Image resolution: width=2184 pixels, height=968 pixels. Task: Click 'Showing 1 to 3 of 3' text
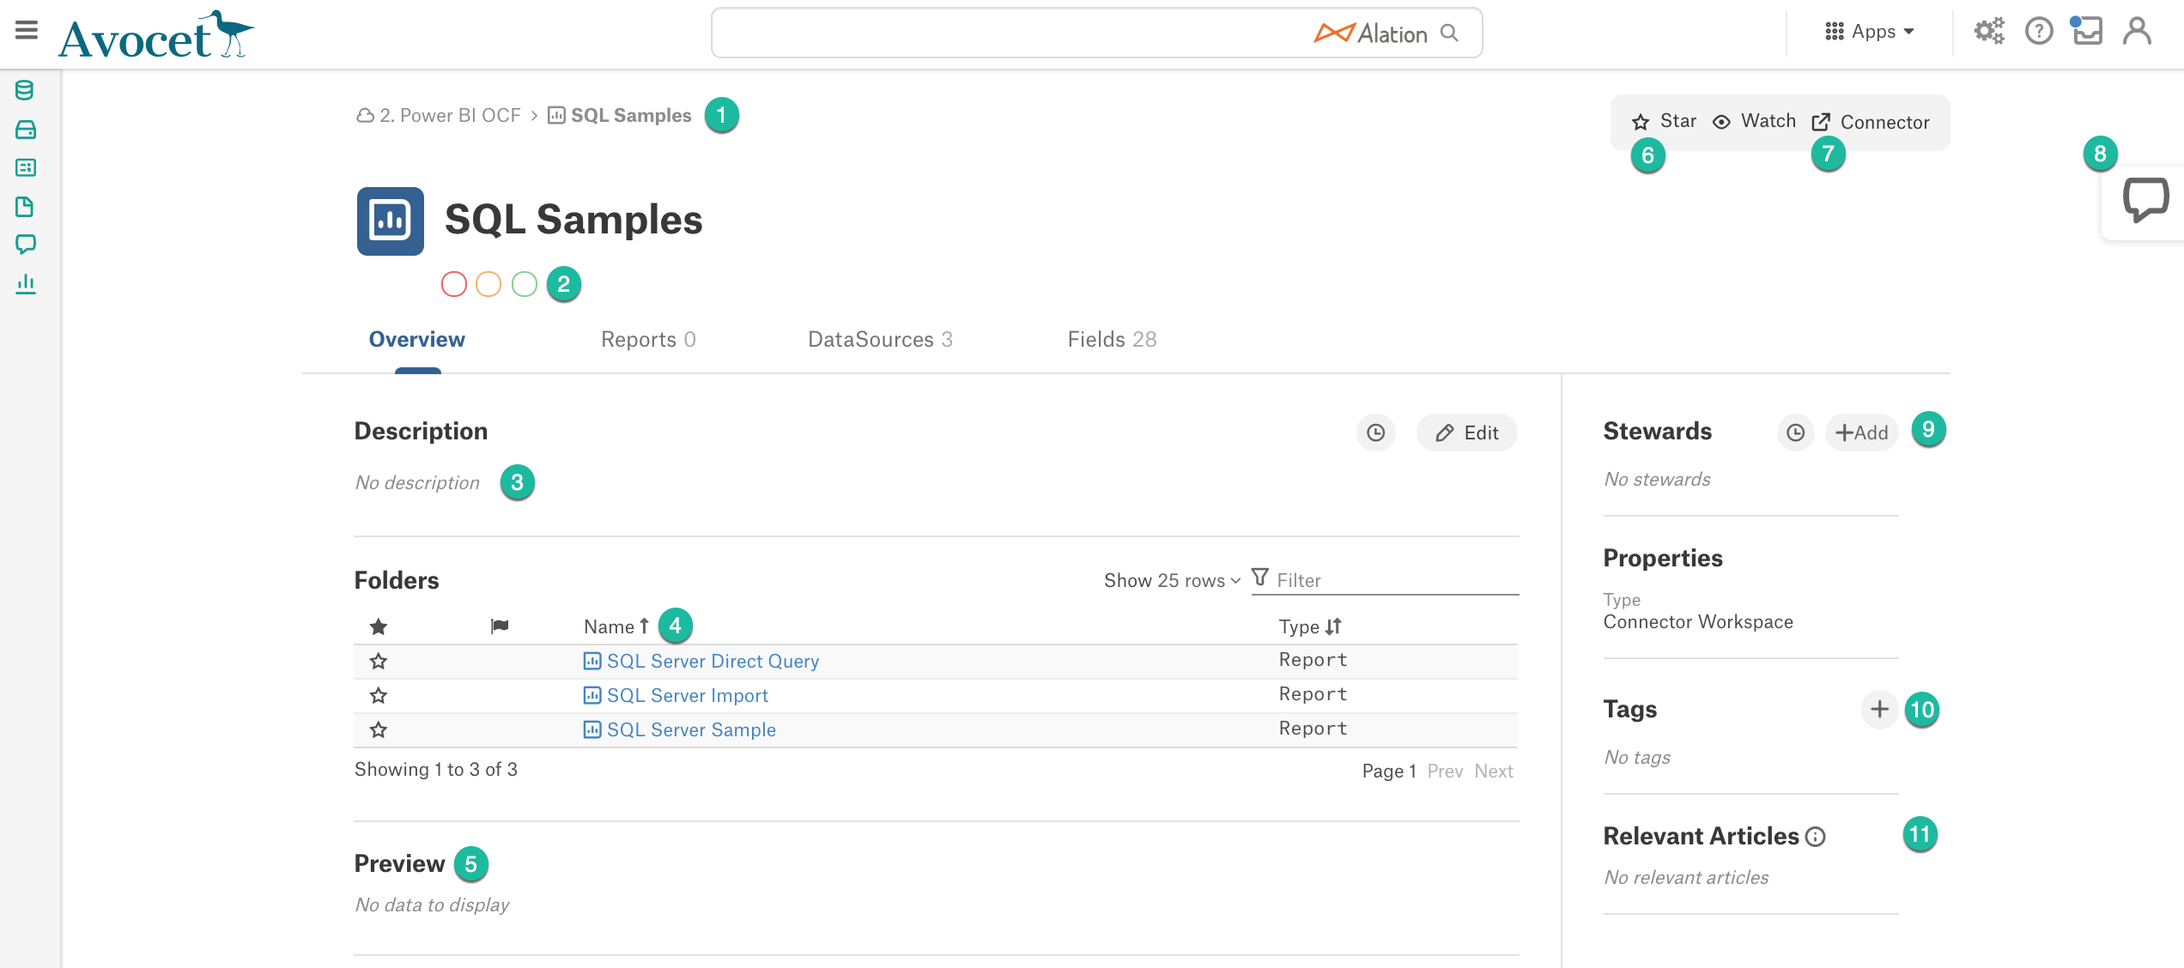point(436,770)
